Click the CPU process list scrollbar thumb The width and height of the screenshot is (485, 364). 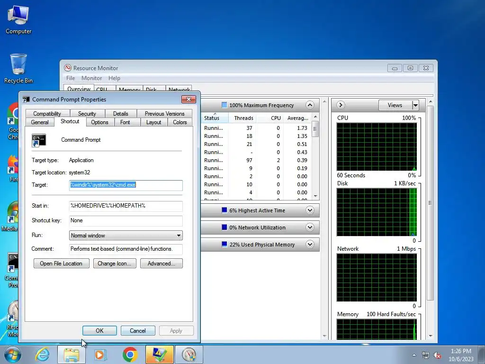pos(315,129)
